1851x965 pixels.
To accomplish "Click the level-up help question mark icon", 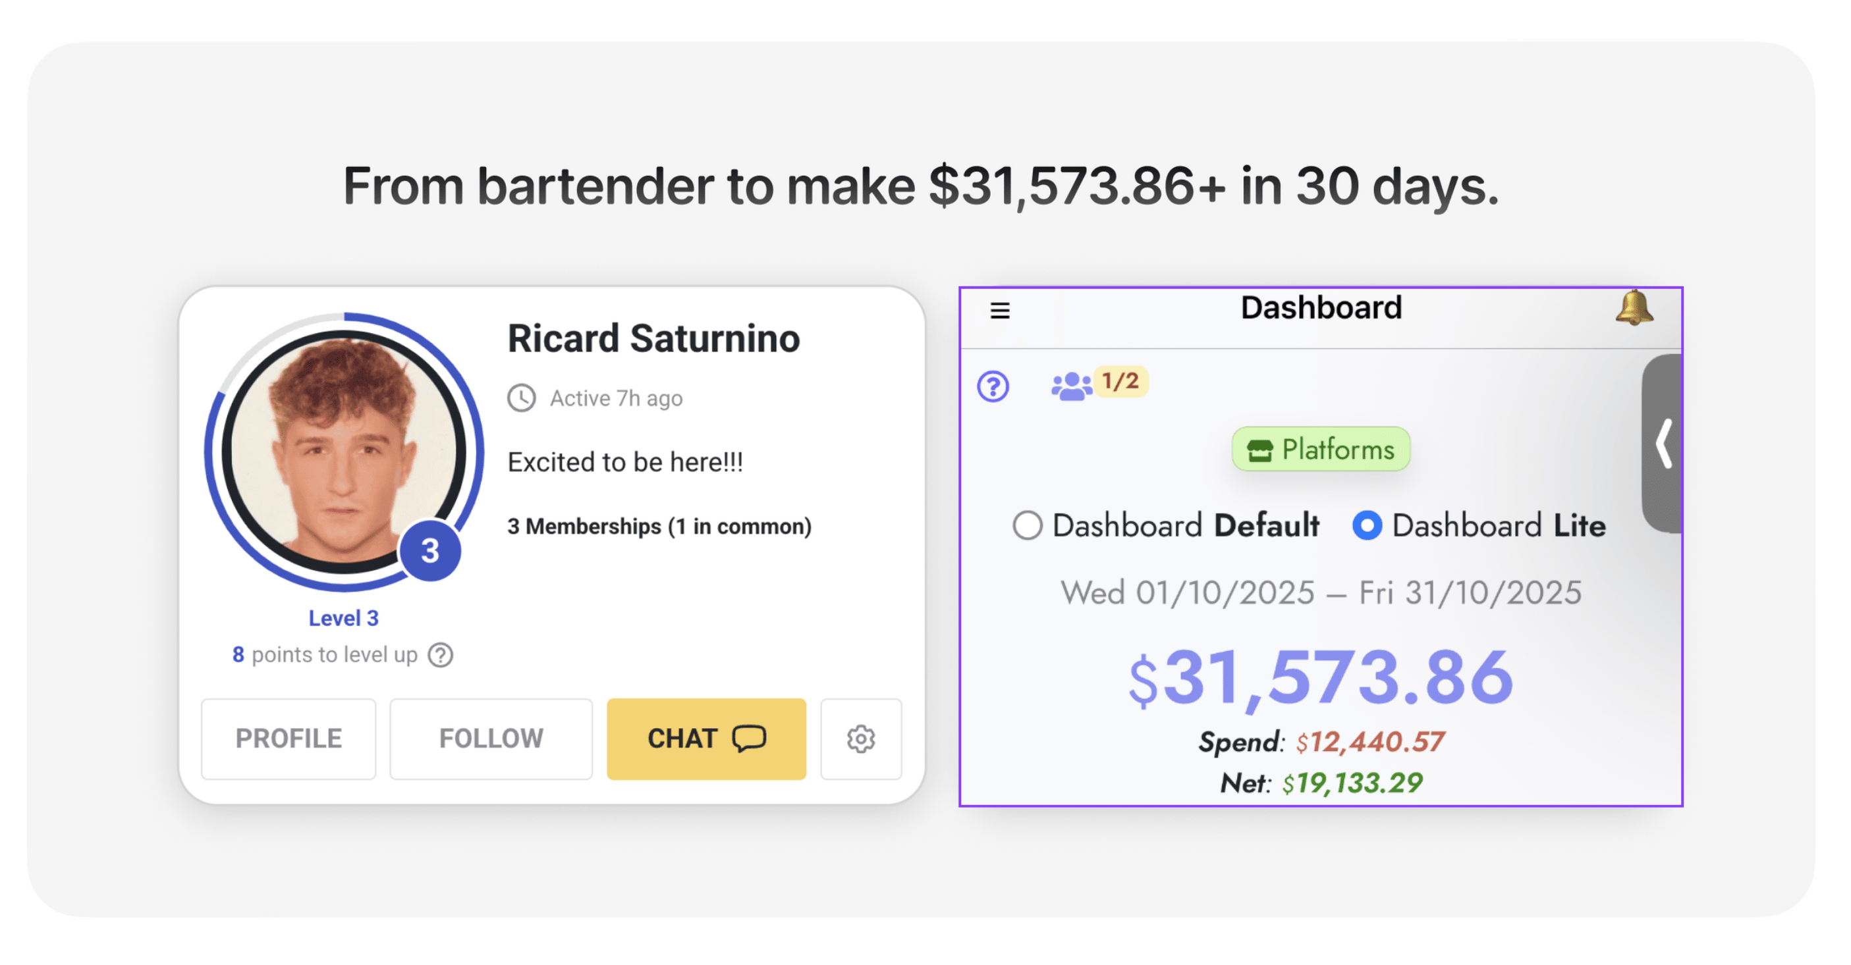I will click(441, 655).
